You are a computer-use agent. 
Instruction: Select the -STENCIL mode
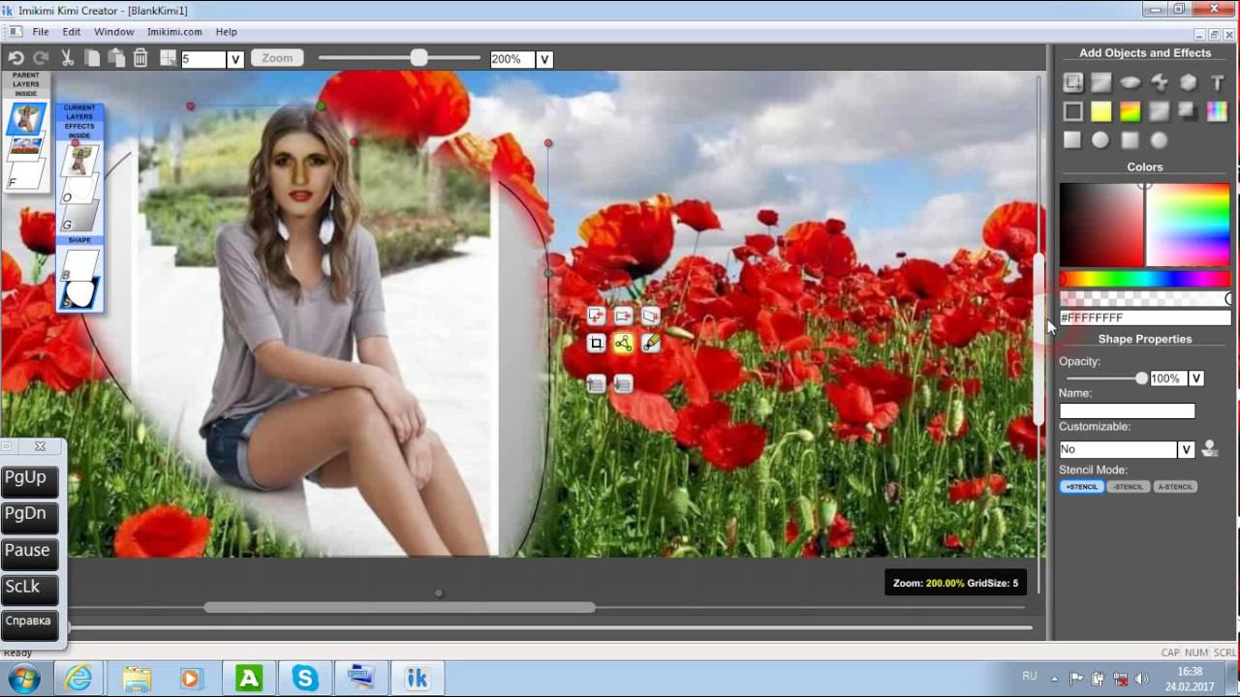[x=1129, y=487]
